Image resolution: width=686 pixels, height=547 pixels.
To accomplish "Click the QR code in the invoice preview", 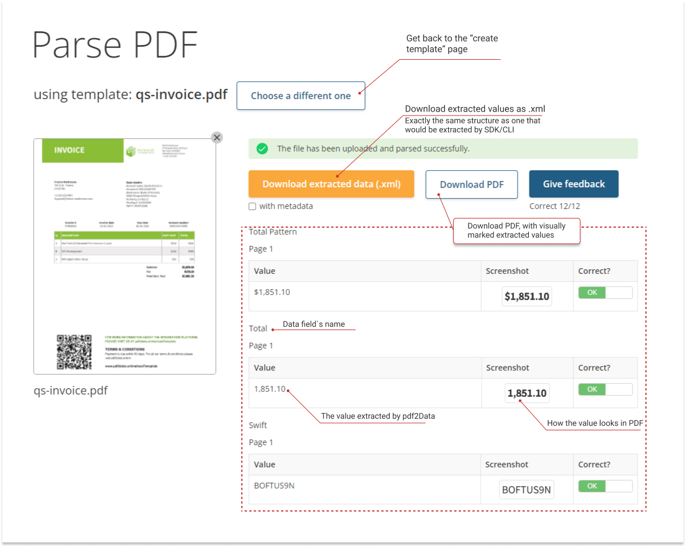I will 75,352.
